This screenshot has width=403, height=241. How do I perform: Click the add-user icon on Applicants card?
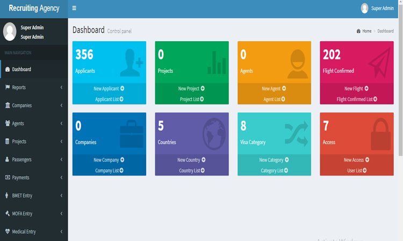(132, 62)
